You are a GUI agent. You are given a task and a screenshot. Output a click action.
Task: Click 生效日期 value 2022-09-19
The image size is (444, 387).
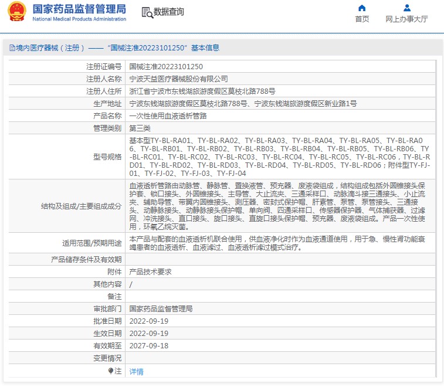[x=148, y=334]
